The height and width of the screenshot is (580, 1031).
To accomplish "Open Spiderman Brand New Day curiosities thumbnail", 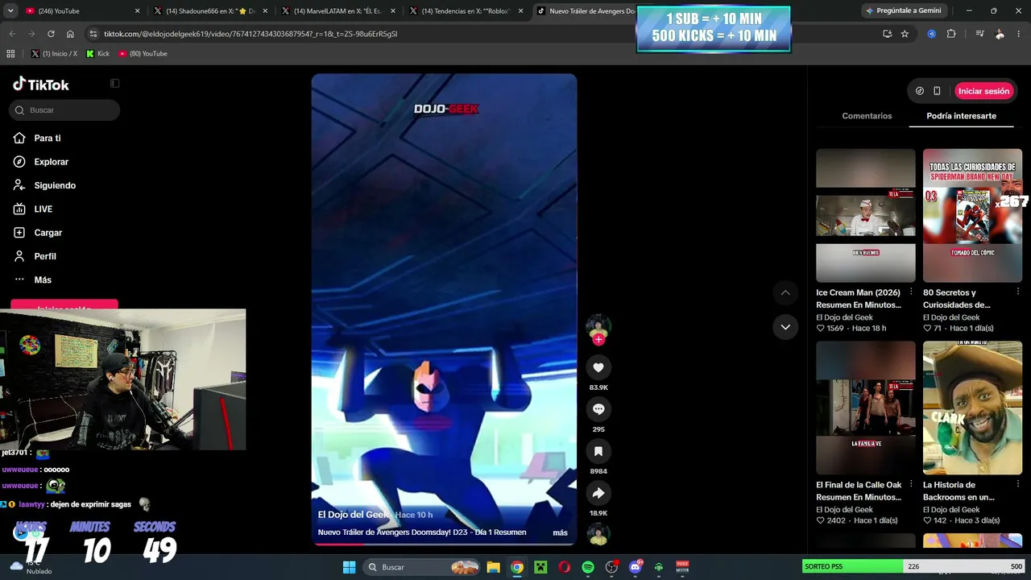I will pyautogui.click(x=972, y=216).
